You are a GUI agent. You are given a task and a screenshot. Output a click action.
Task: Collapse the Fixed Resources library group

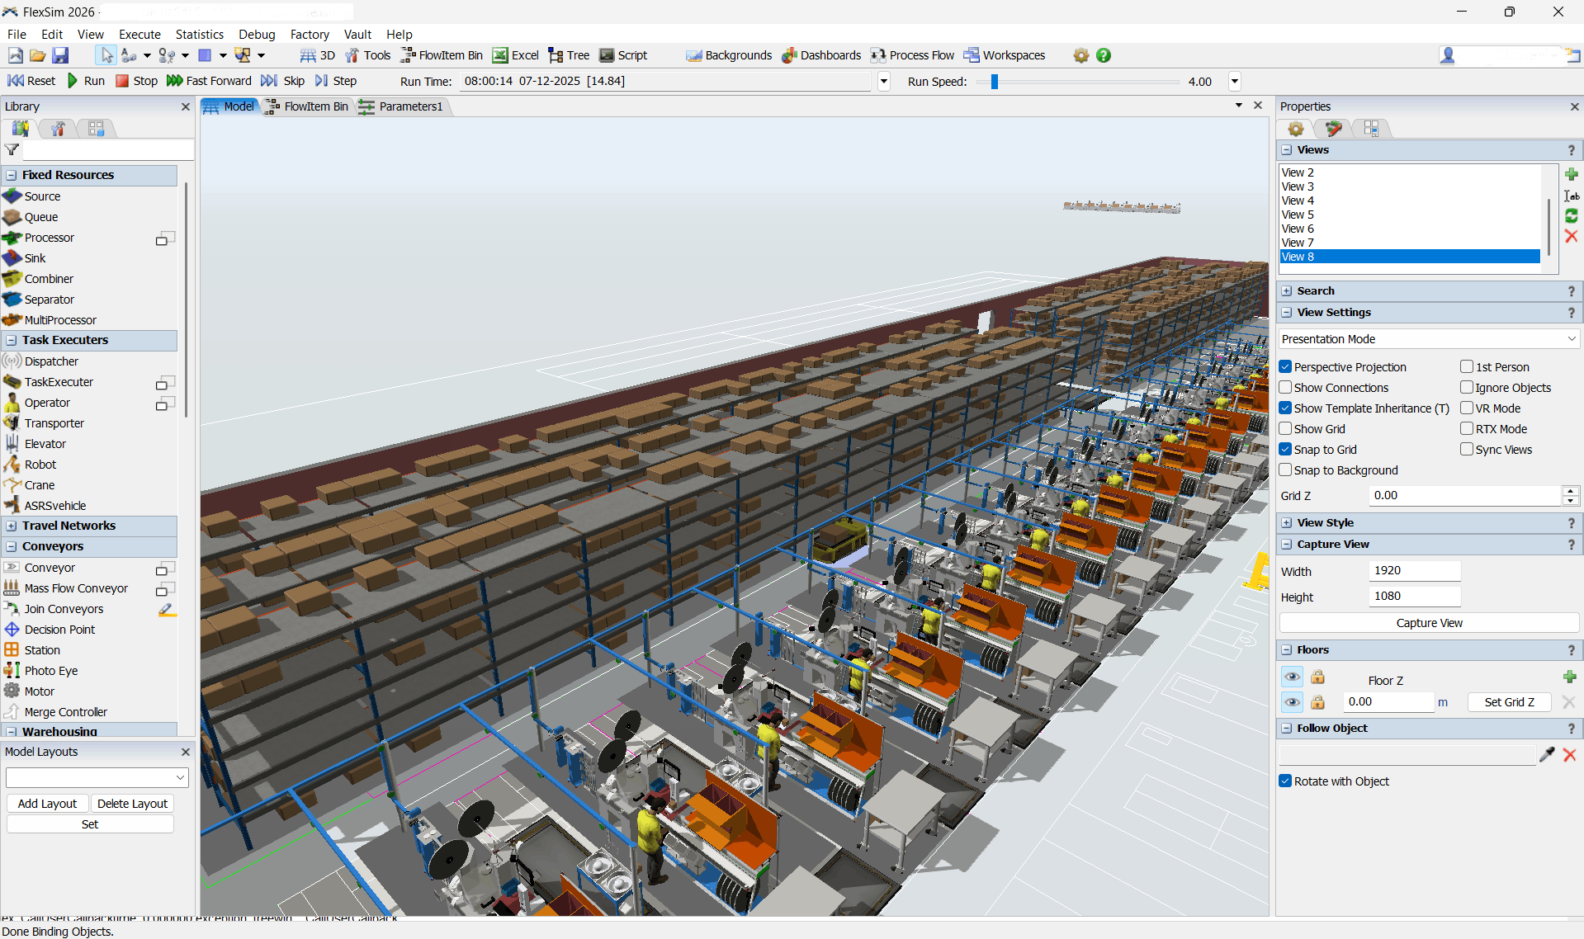point(12,175)
